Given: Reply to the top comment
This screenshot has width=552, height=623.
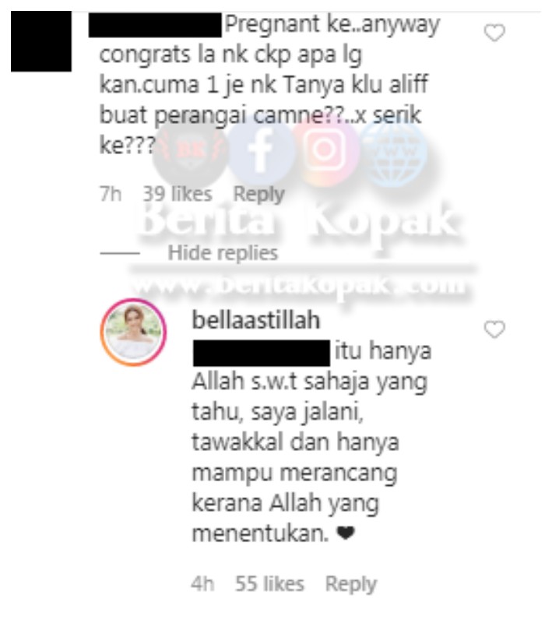Looking at the screenshot, I should pos(259,194).
